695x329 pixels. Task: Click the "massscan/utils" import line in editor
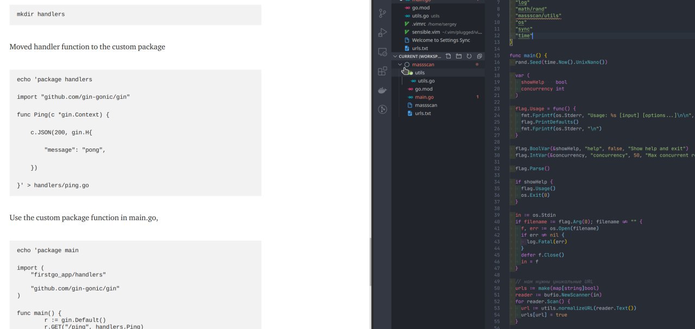538,16
